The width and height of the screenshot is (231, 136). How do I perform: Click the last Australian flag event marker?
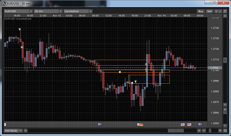click(200, 125)
